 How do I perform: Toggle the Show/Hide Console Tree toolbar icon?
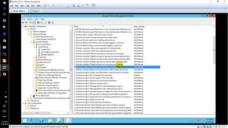click(34, 23)
